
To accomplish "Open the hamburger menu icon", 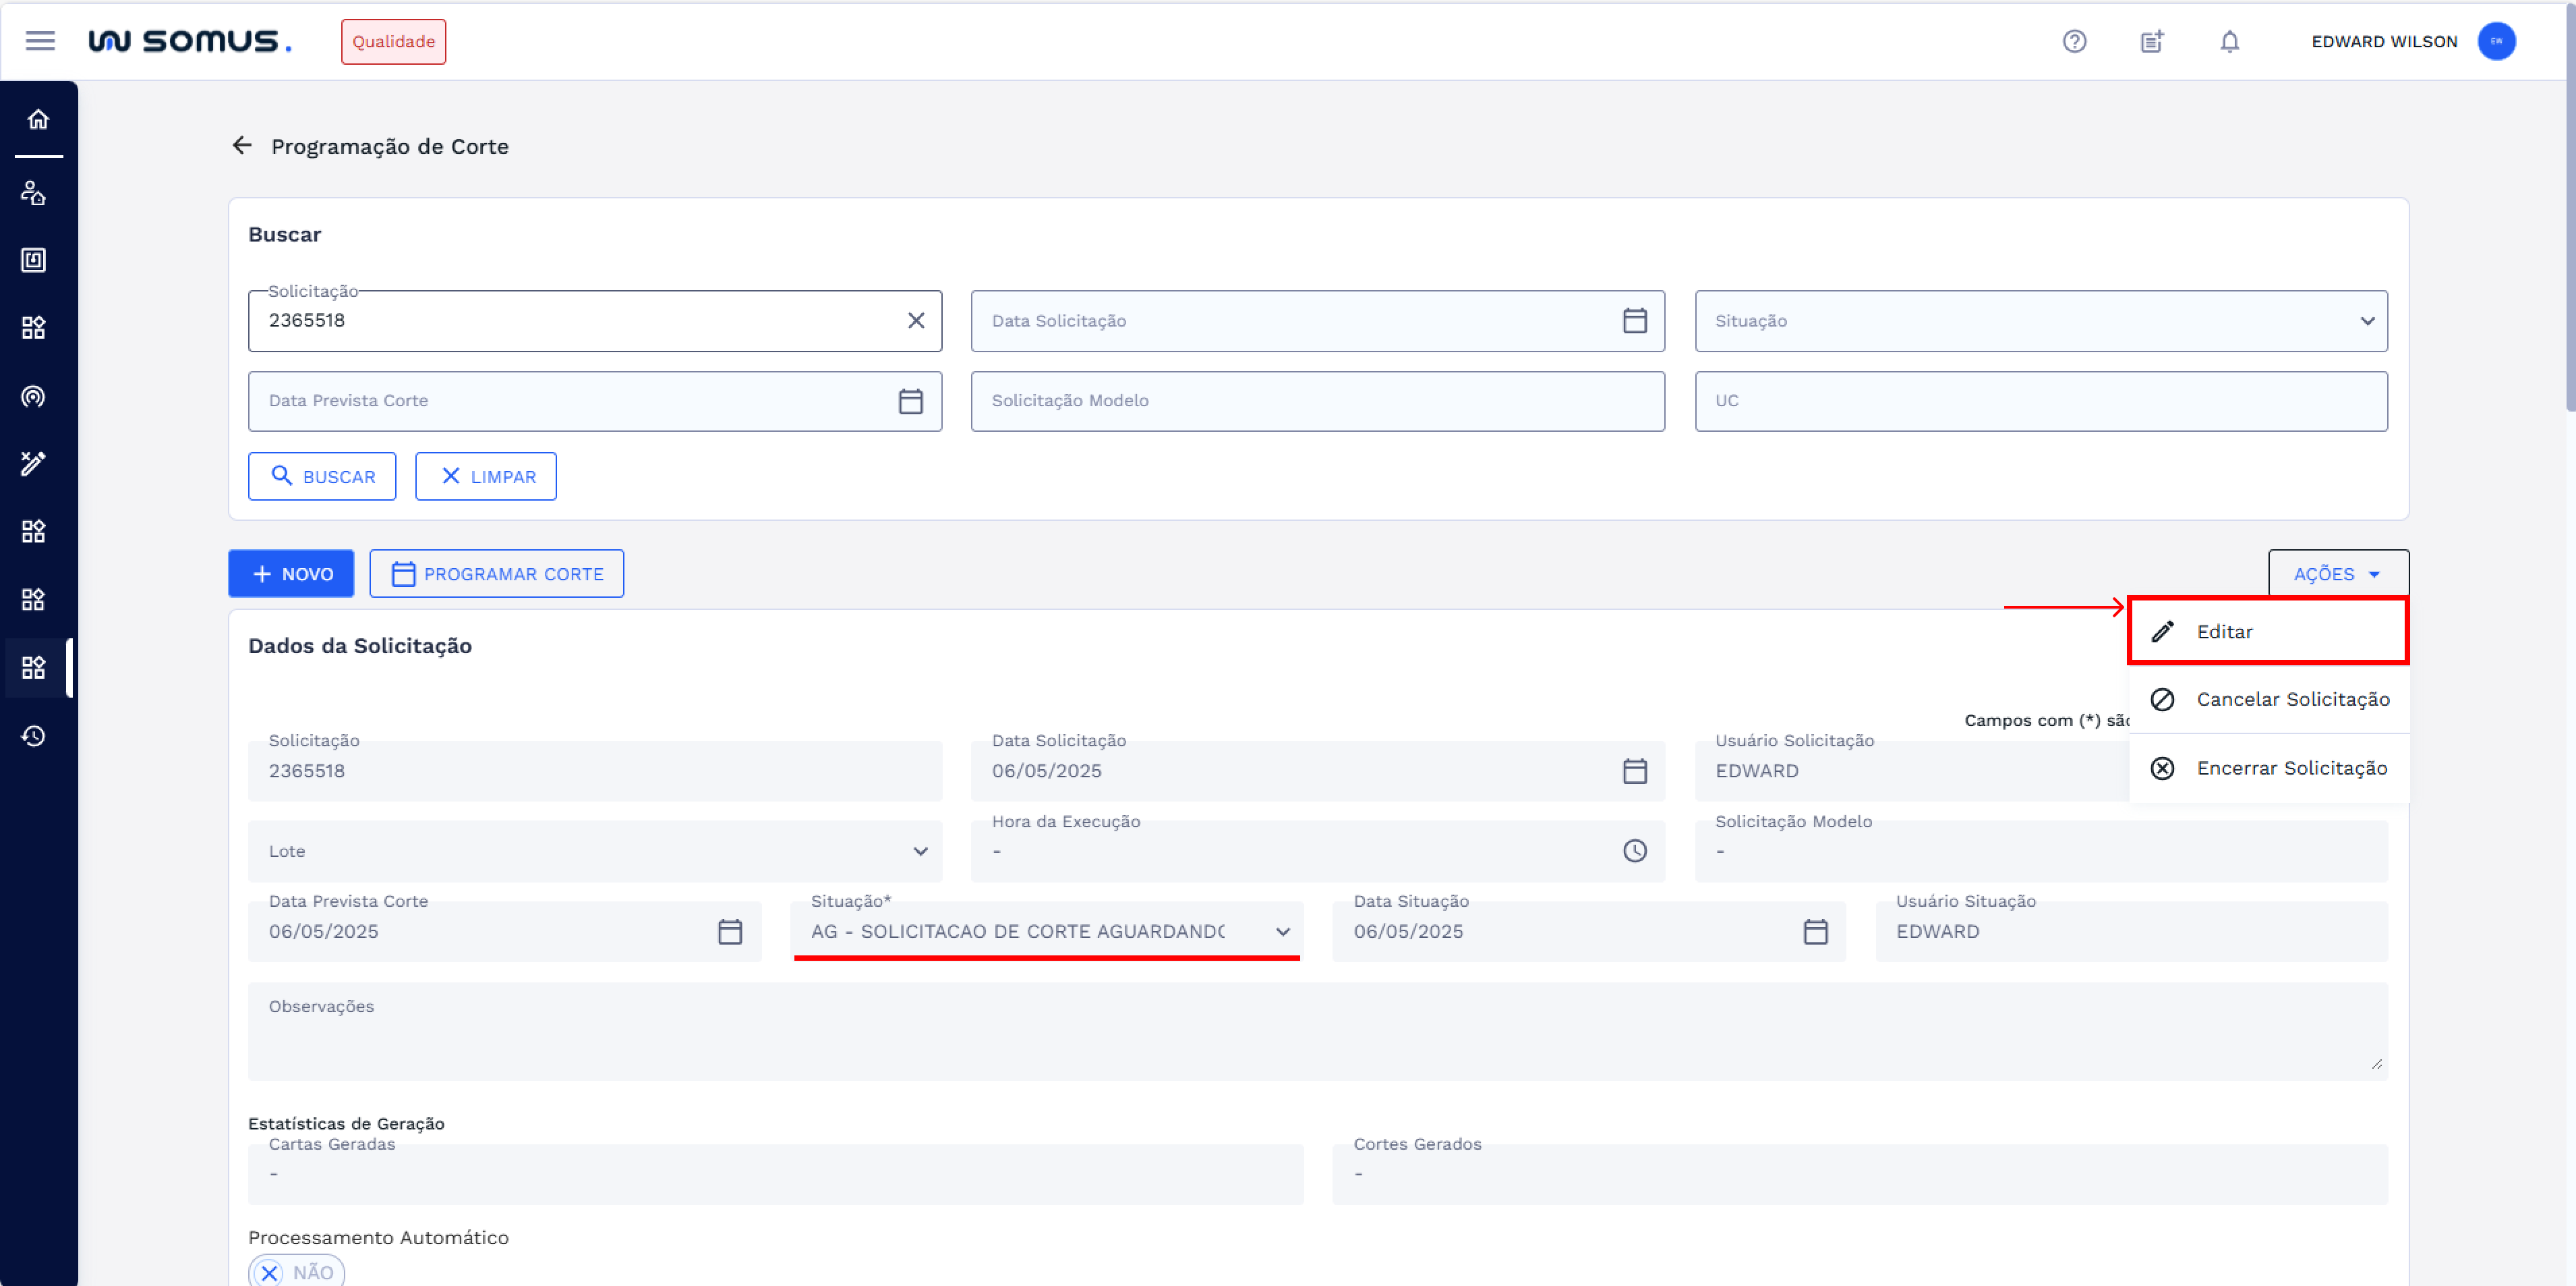I will (40, 41).
